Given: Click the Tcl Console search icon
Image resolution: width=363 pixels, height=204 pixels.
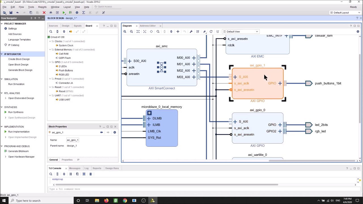Looking at the screenshot, I should 51,174.
